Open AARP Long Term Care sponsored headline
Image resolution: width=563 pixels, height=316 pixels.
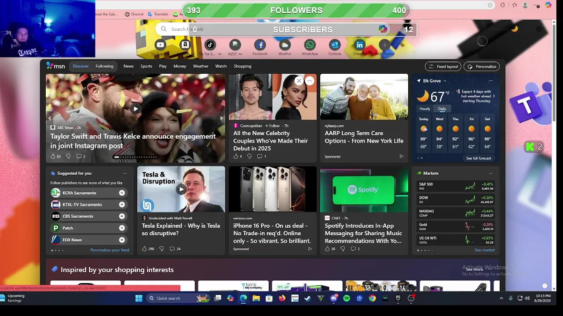coord(364,137)
